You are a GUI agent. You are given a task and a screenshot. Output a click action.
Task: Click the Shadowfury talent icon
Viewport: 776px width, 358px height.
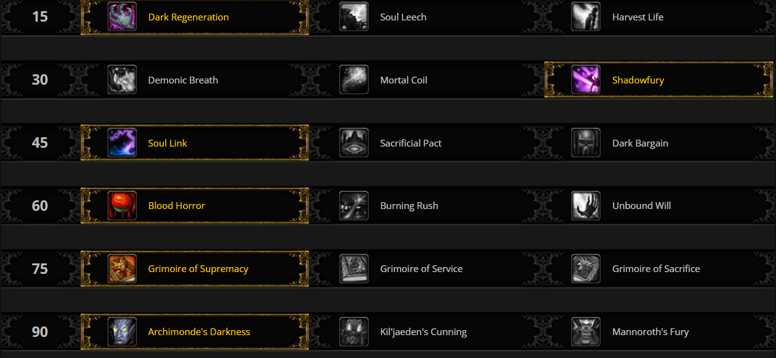click(x=587, y=79)
